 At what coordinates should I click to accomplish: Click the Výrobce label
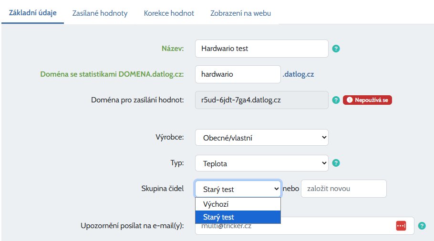[x=170, y=137]
